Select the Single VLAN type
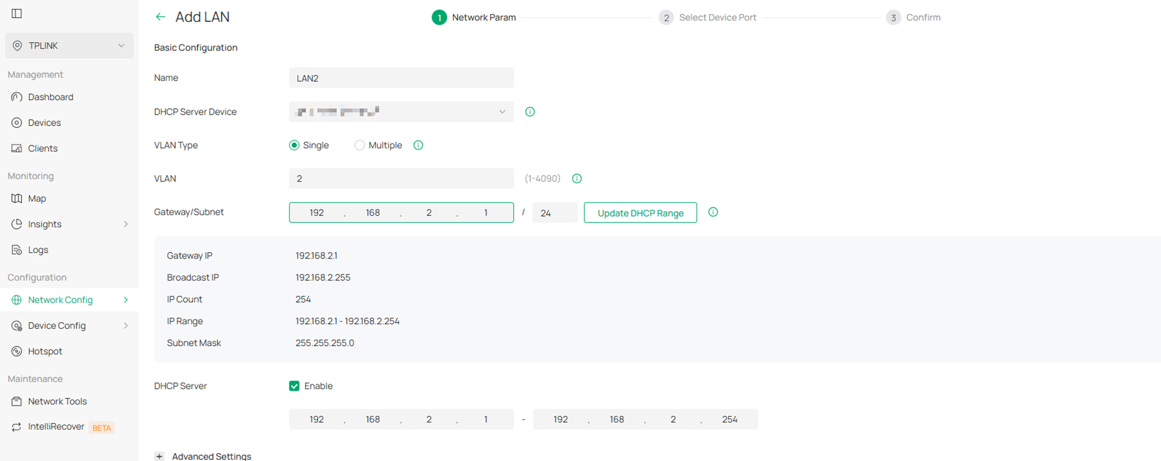The height and width of the screenshot is (461, 1161). coord(294,145)
